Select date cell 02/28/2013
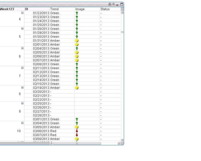The height and width of the screenshot is (161, 201). (37, 115)
